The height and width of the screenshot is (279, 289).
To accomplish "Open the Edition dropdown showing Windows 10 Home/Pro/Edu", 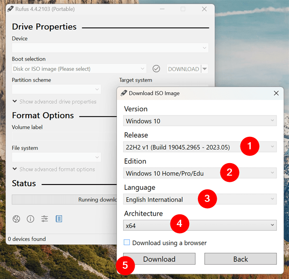I will pos(200,173).
